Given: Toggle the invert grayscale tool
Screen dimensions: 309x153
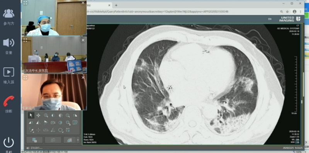Looking at the screenshot, I should (60, 123).
